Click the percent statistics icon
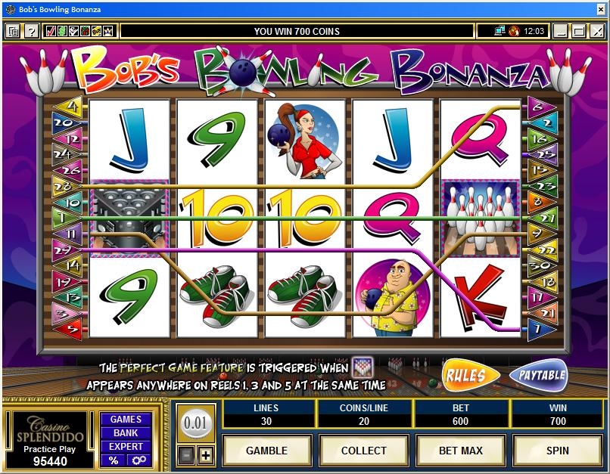The image size is (610, 474). point(114,460)
